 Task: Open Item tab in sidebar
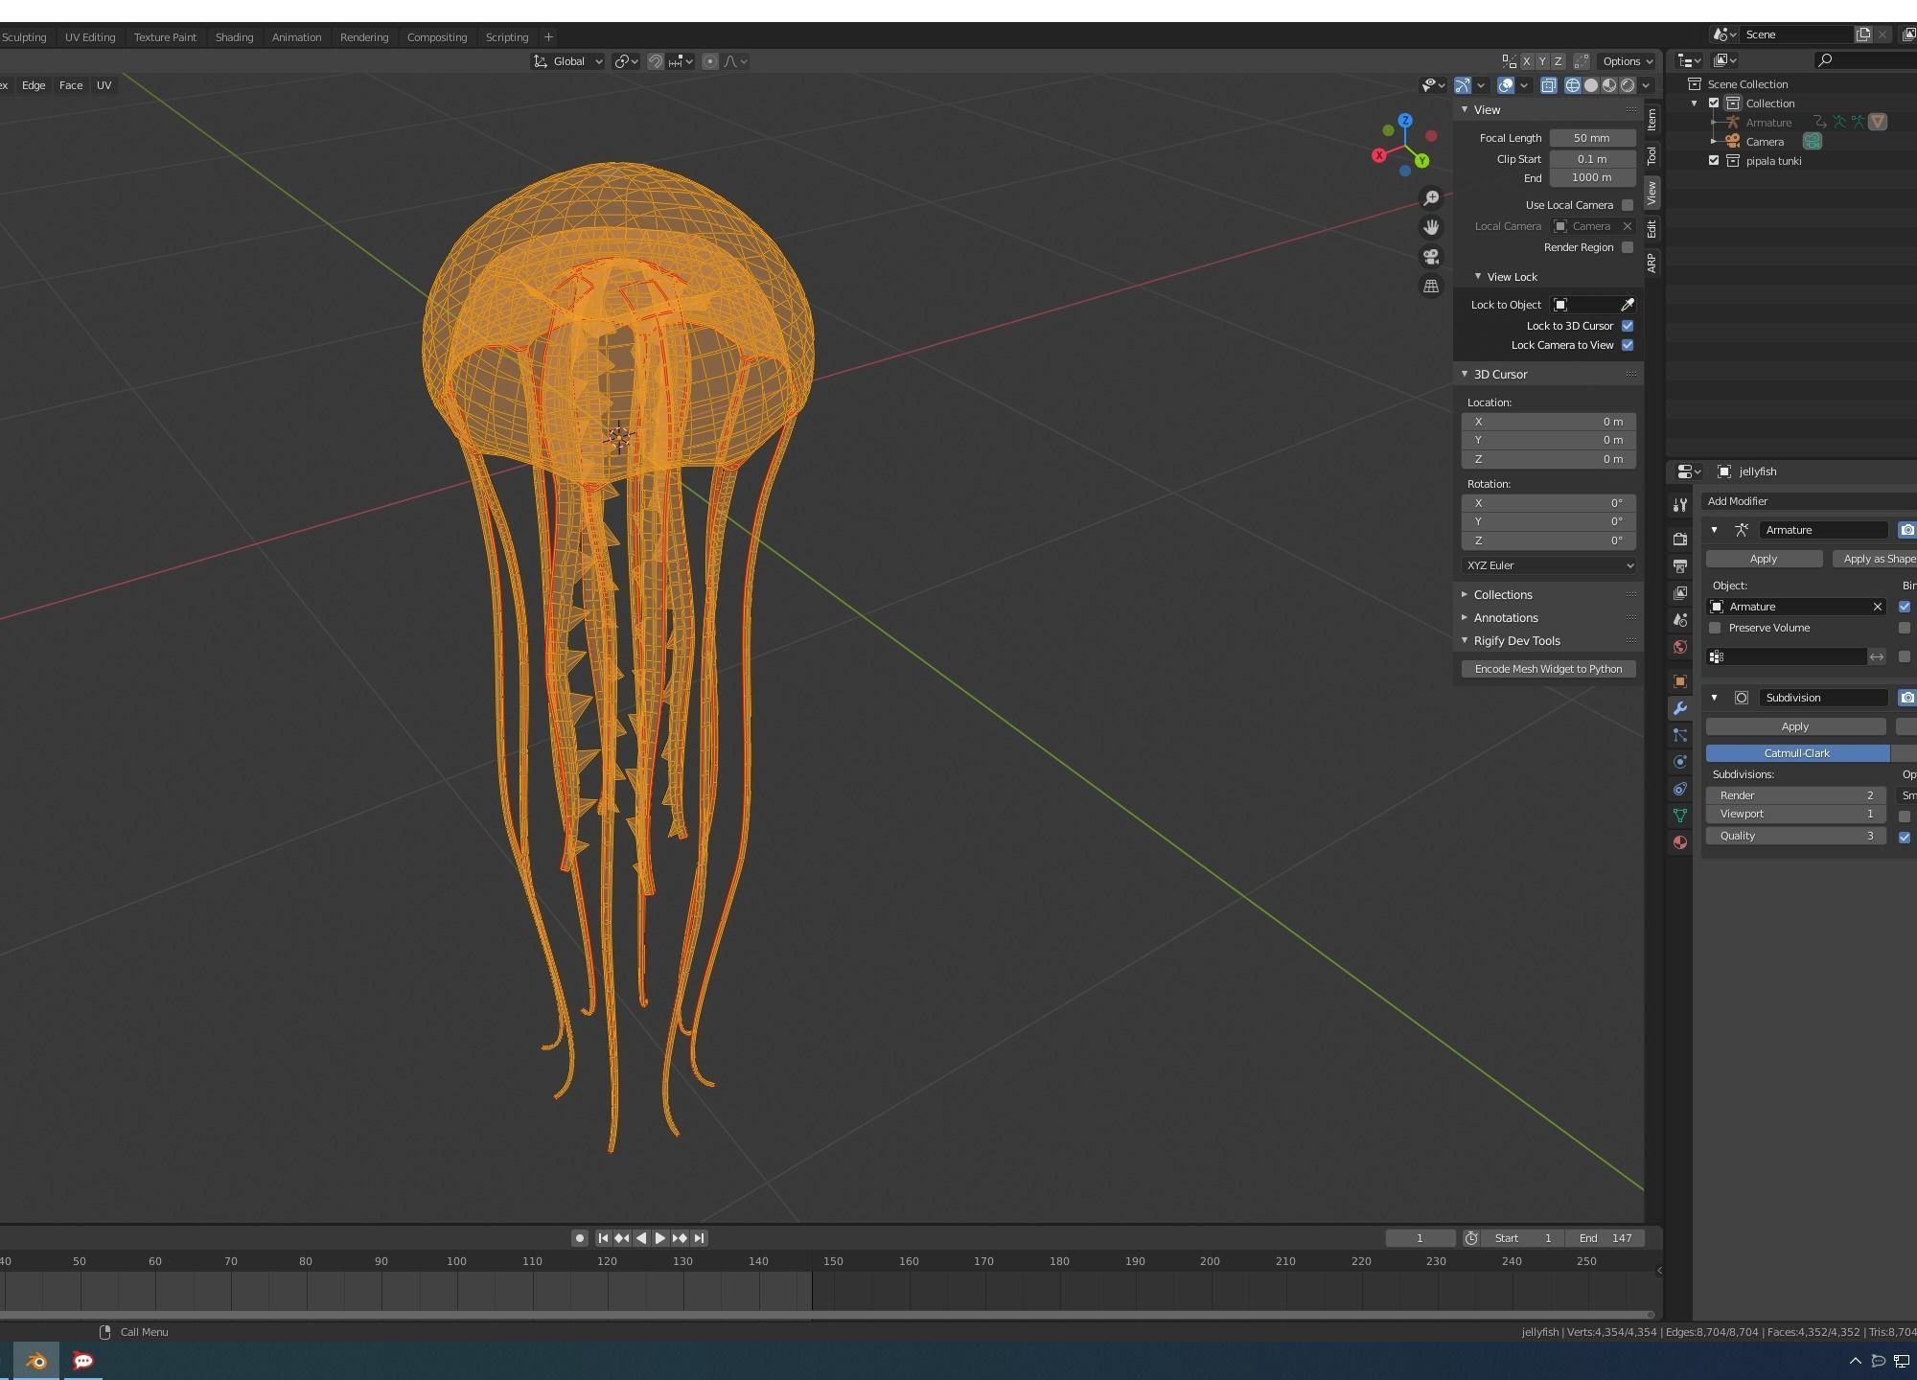1651,119
